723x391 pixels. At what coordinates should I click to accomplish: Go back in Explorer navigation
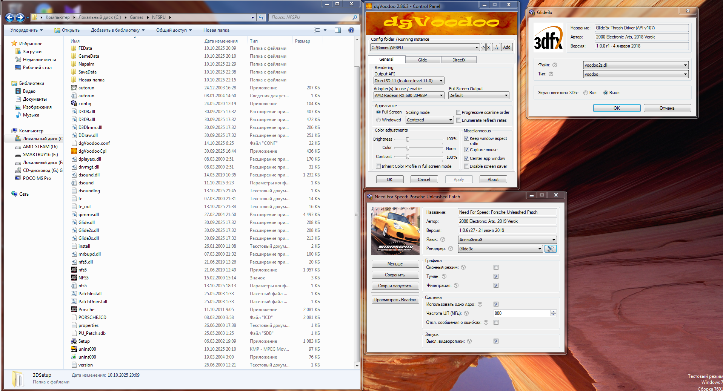10,17
